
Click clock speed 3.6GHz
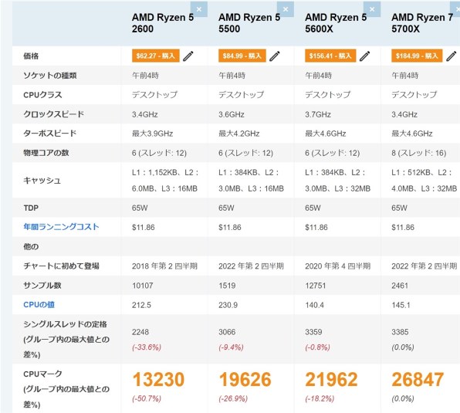(232, 114)
